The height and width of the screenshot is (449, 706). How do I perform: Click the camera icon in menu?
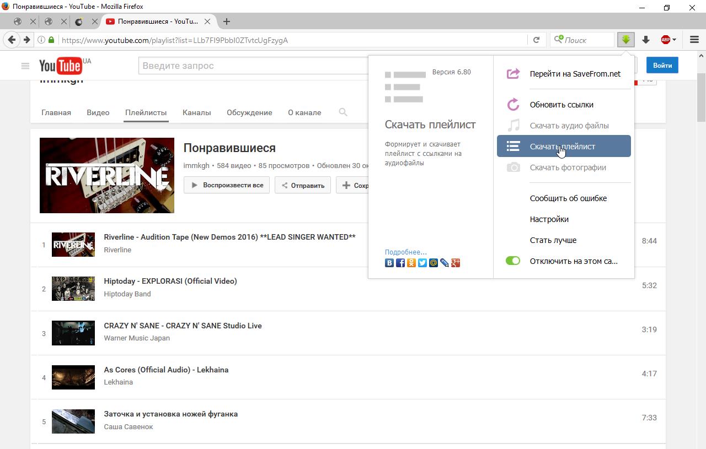514,167
